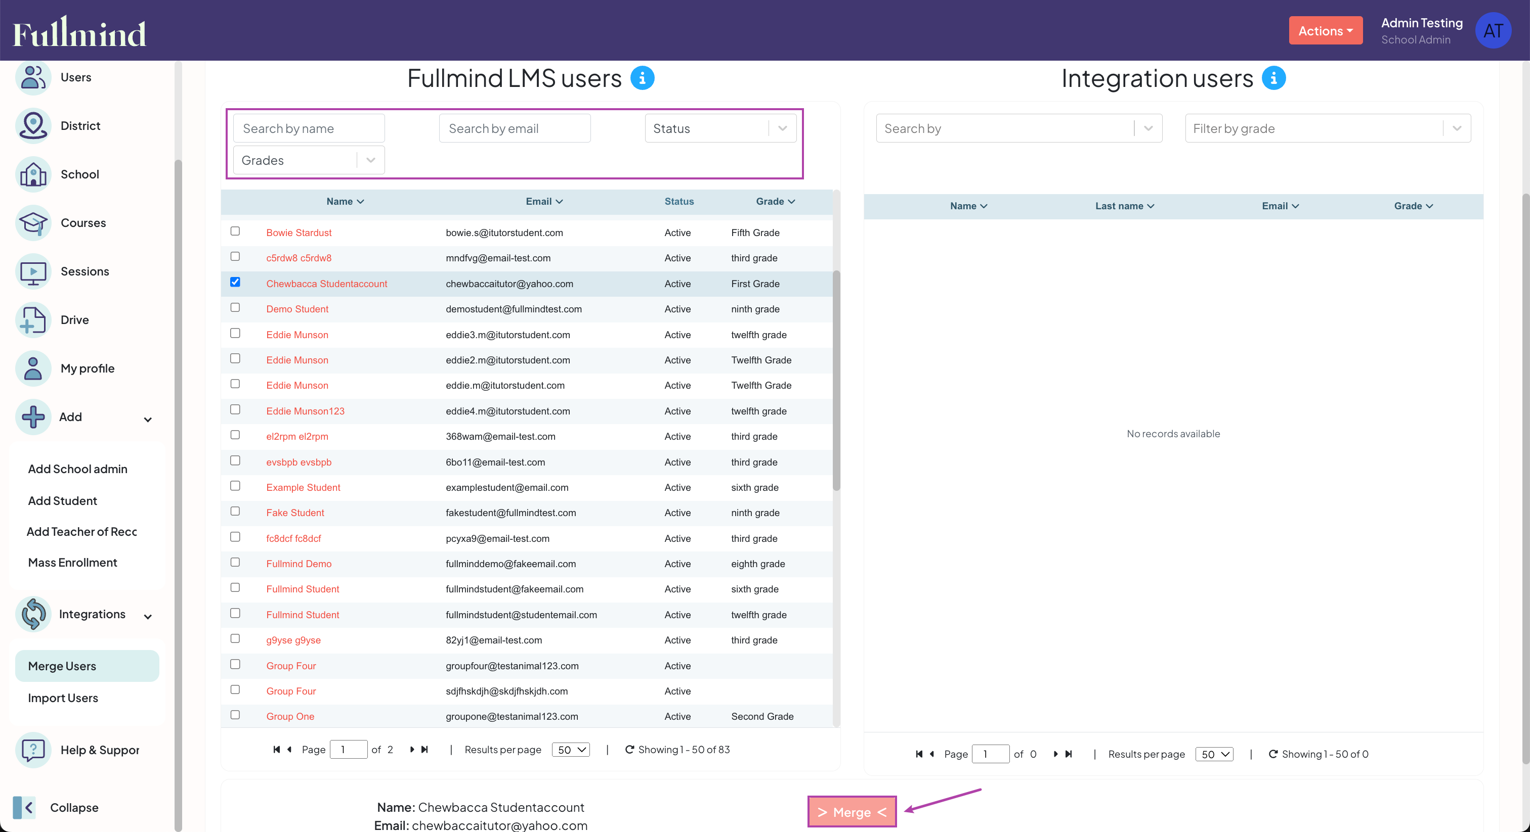Collapse the Integrations sidebar section
This screenshot has width=1530, height=832.
[148, 617]
